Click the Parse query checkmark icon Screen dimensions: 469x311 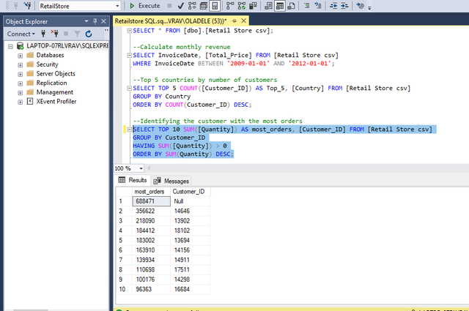pos(181,6)
